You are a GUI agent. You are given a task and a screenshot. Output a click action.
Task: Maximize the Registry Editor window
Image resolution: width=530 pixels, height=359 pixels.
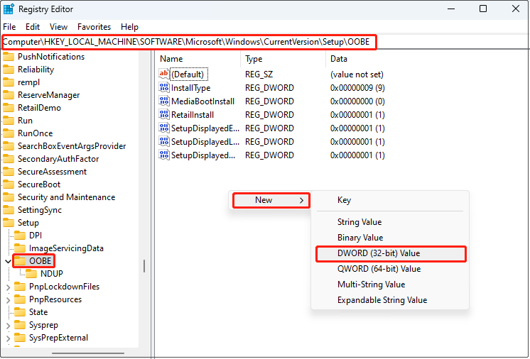pos(483,9)
